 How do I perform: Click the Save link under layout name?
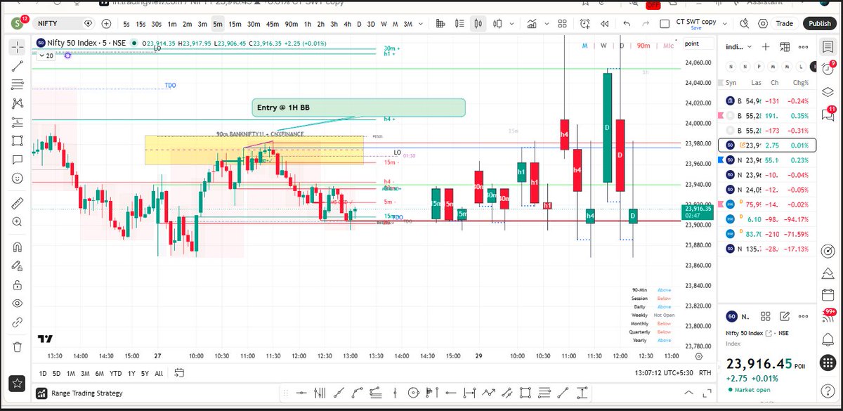tap(695, 28)
